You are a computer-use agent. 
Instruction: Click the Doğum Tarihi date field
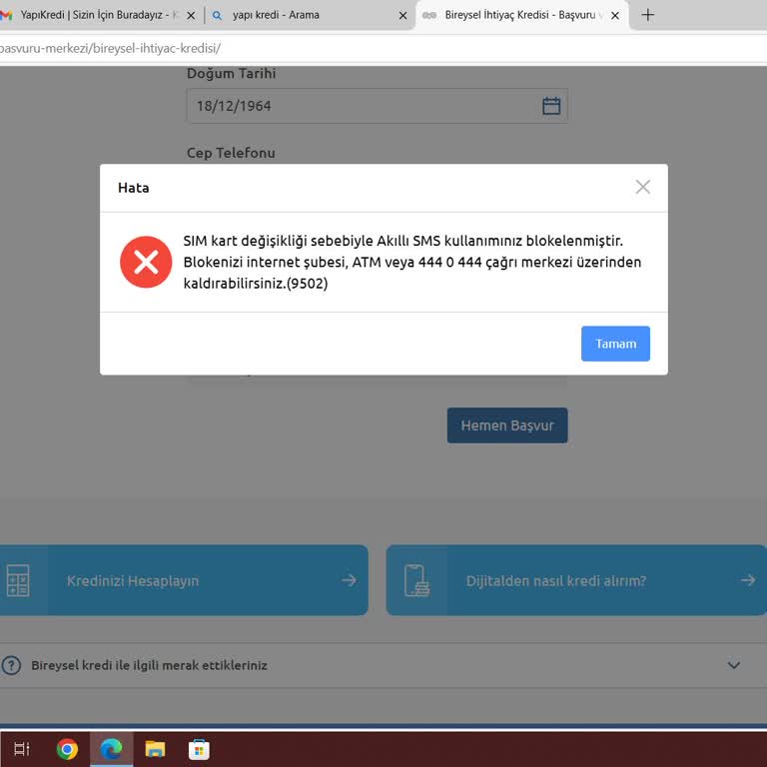360,106
